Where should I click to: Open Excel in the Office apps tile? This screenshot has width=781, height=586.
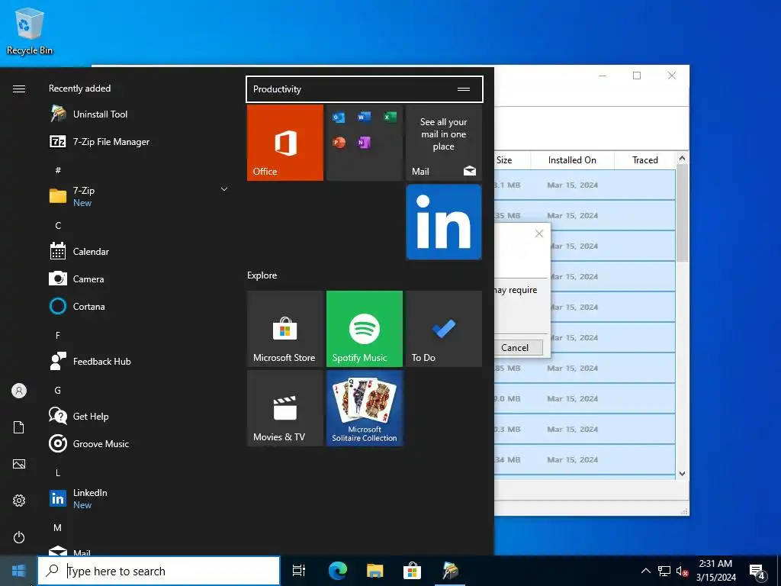[x=390, y=118]
